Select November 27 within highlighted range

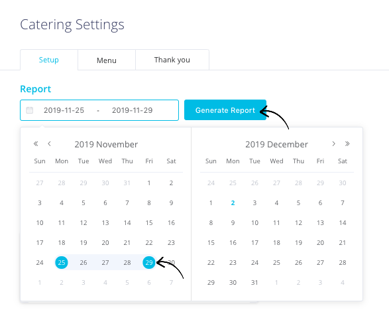coord(105,262)
